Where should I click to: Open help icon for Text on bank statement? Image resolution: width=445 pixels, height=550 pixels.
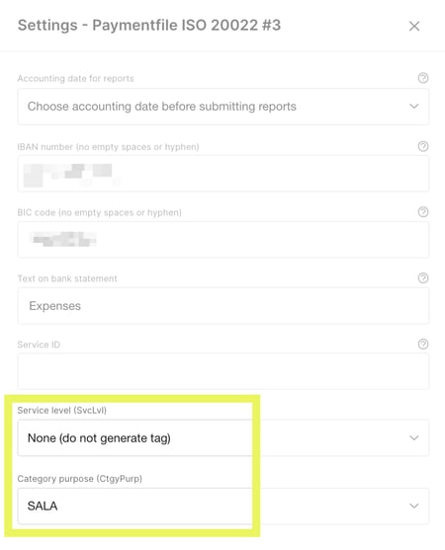pos(423,278)
